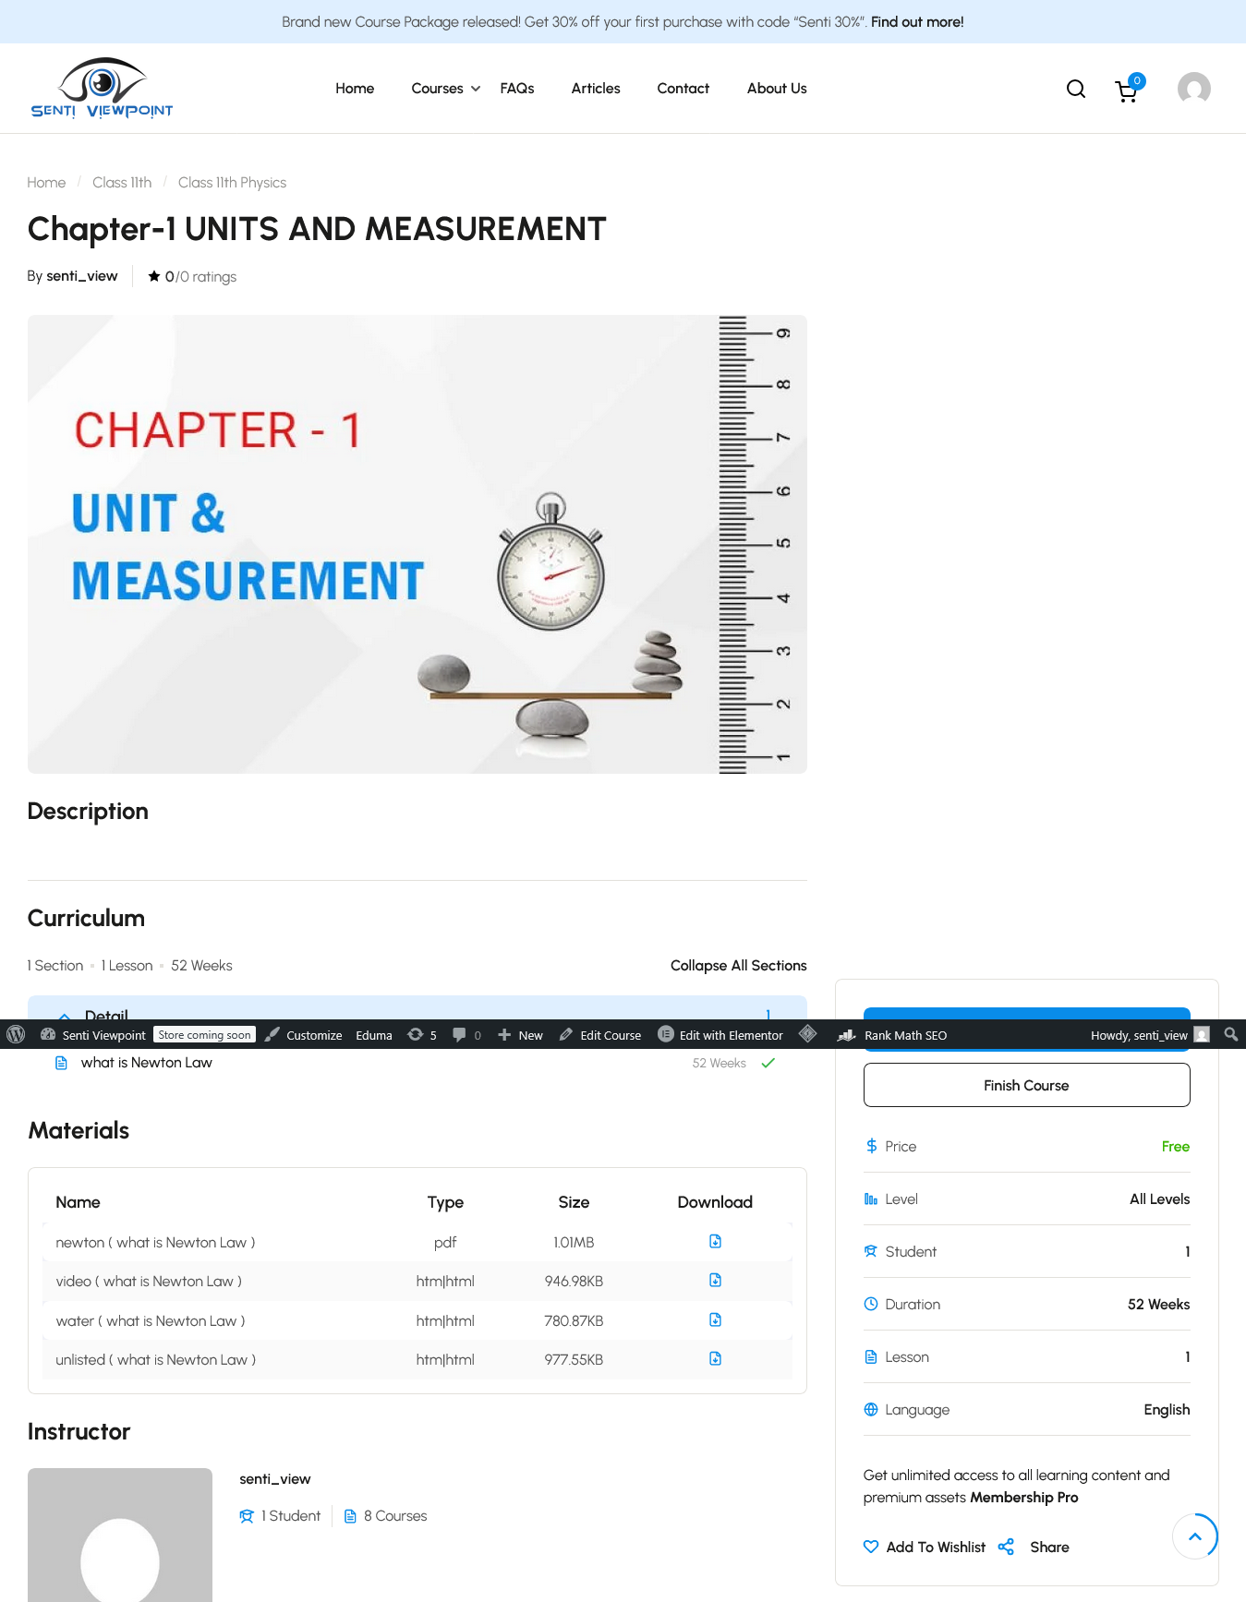Open the About Us menu item
Viewport: 1246px width, 1602px height.
(777, 89)
